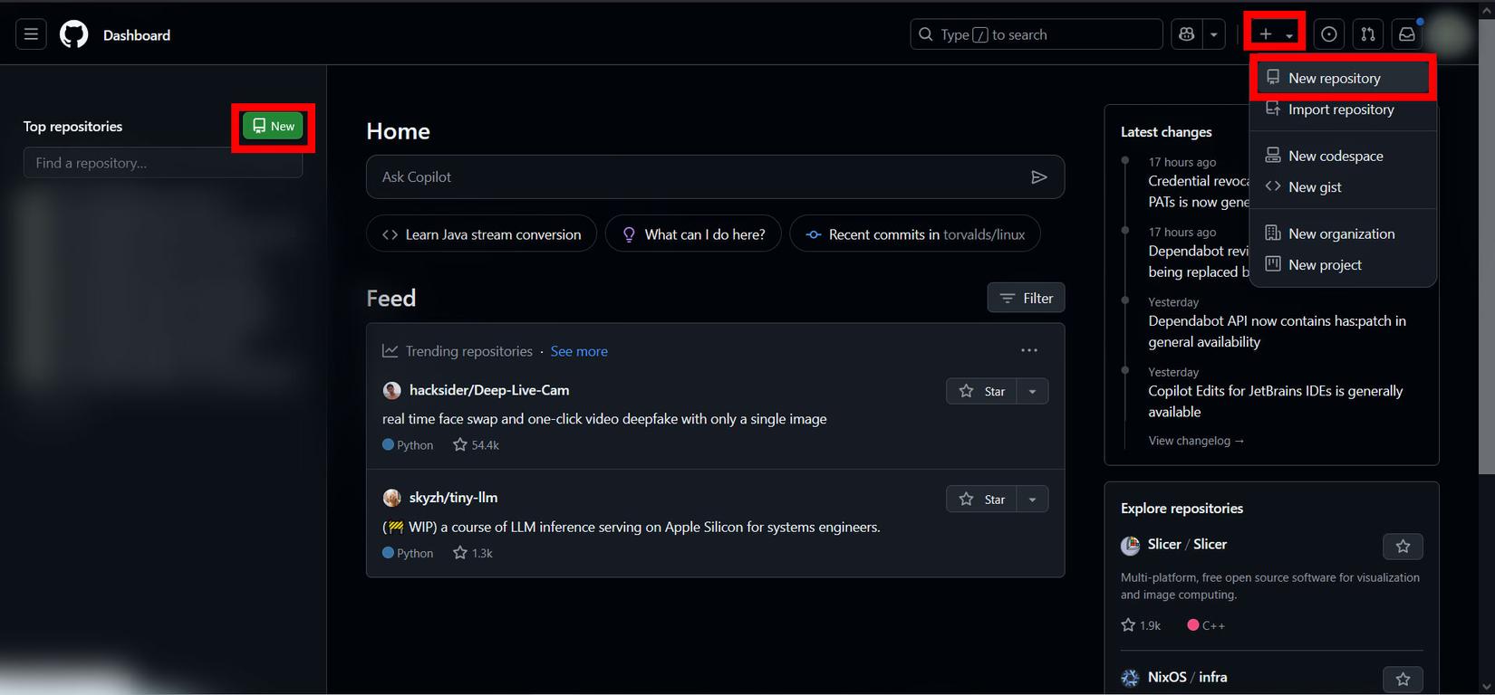Open the Feed Filter button
The height and width of the screenshot is (695, 1495).
pos(1026,298)
